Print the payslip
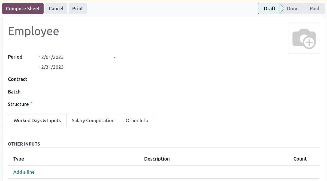 (x=78, y=8)
